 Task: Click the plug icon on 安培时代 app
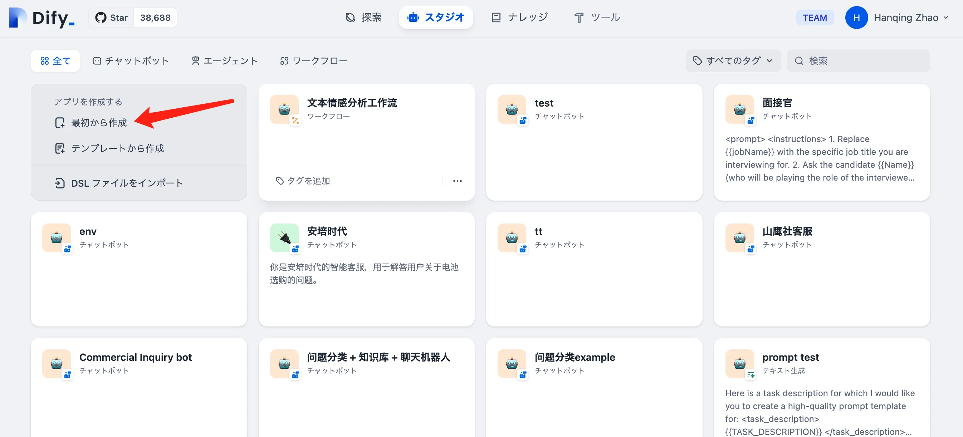pos(284,238)
